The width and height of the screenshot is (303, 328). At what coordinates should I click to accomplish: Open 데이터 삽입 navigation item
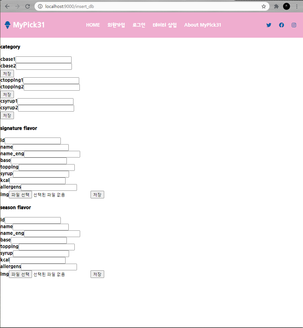[165, 25]
